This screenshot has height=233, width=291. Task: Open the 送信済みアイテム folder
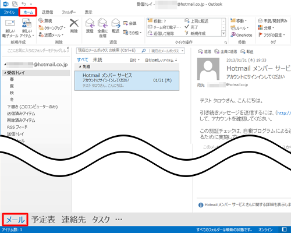coord(21,114)
